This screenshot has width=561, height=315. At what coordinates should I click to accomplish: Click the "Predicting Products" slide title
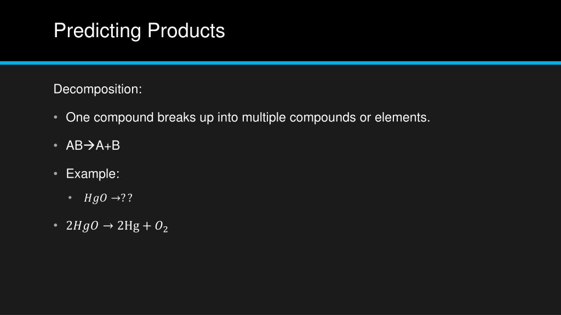coord(139,31)
